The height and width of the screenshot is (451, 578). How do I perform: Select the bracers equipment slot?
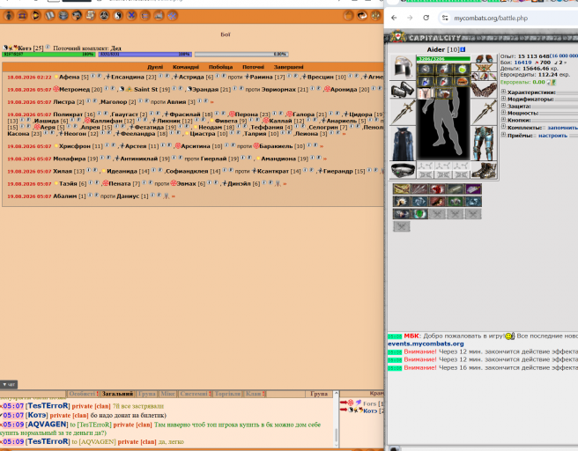403,90
